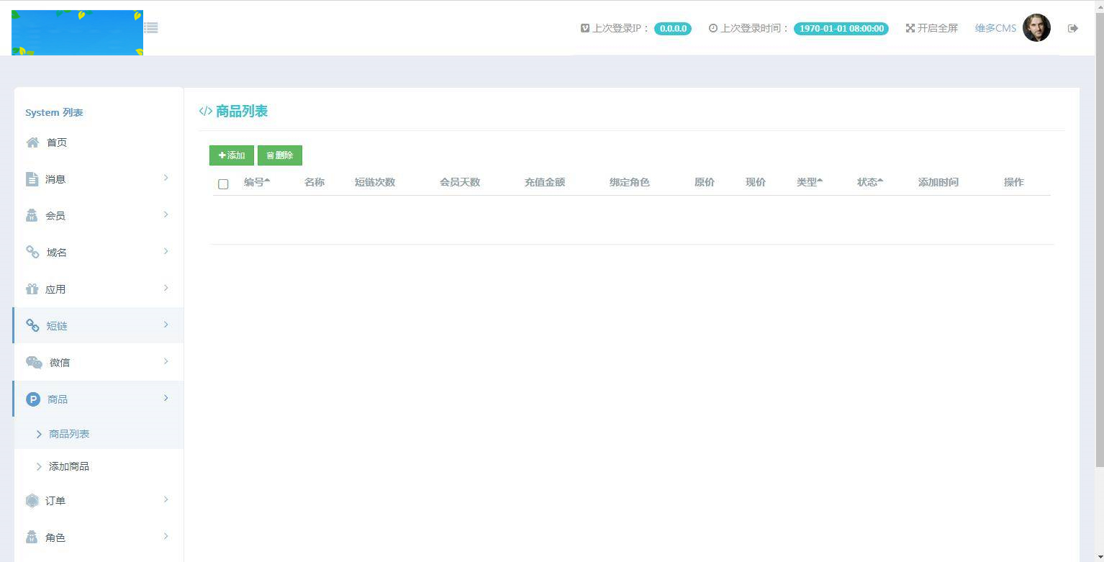Viewport: 1104px width, 562px height.
Task: Click the 删除 delete button
Action: coord(280,155)
